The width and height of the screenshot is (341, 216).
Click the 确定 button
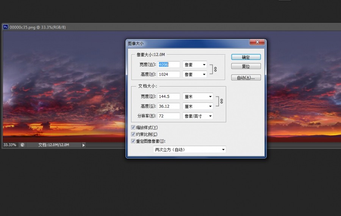(246, 57)
